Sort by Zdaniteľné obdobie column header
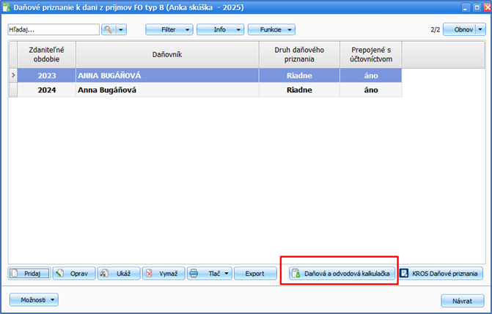492x314 pixels. pos(46,54)
